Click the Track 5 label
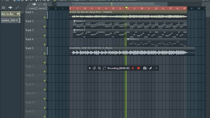This screenshot has width=210, height=118. (x=29, y=48)
